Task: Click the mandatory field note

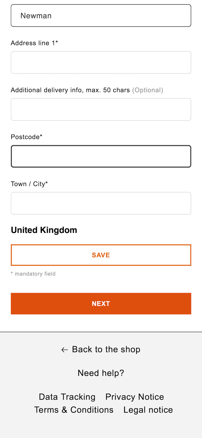Action: tap(33, 274)
